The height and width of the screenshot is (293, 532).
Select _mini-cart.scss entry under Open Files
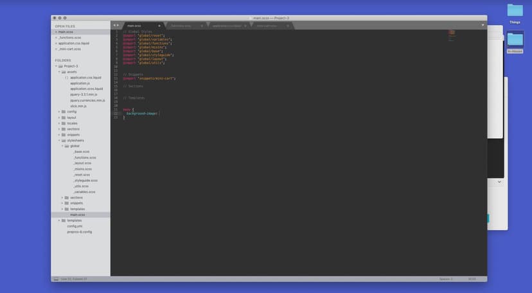click(x=69, y=49)
